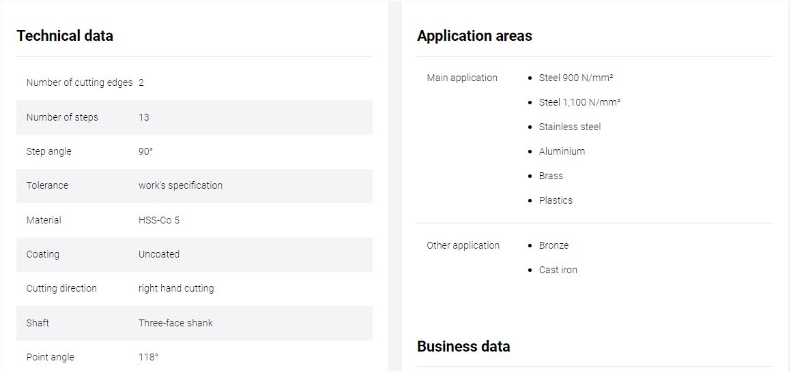The height and width of the screenshot is (372, 791).
Task: Click the Step angle 90° value
Action: 145,151
